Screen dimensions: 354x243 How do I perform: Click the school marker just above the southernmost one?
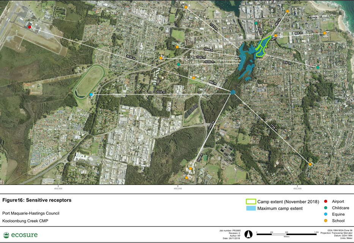click(x=190, y=169)
